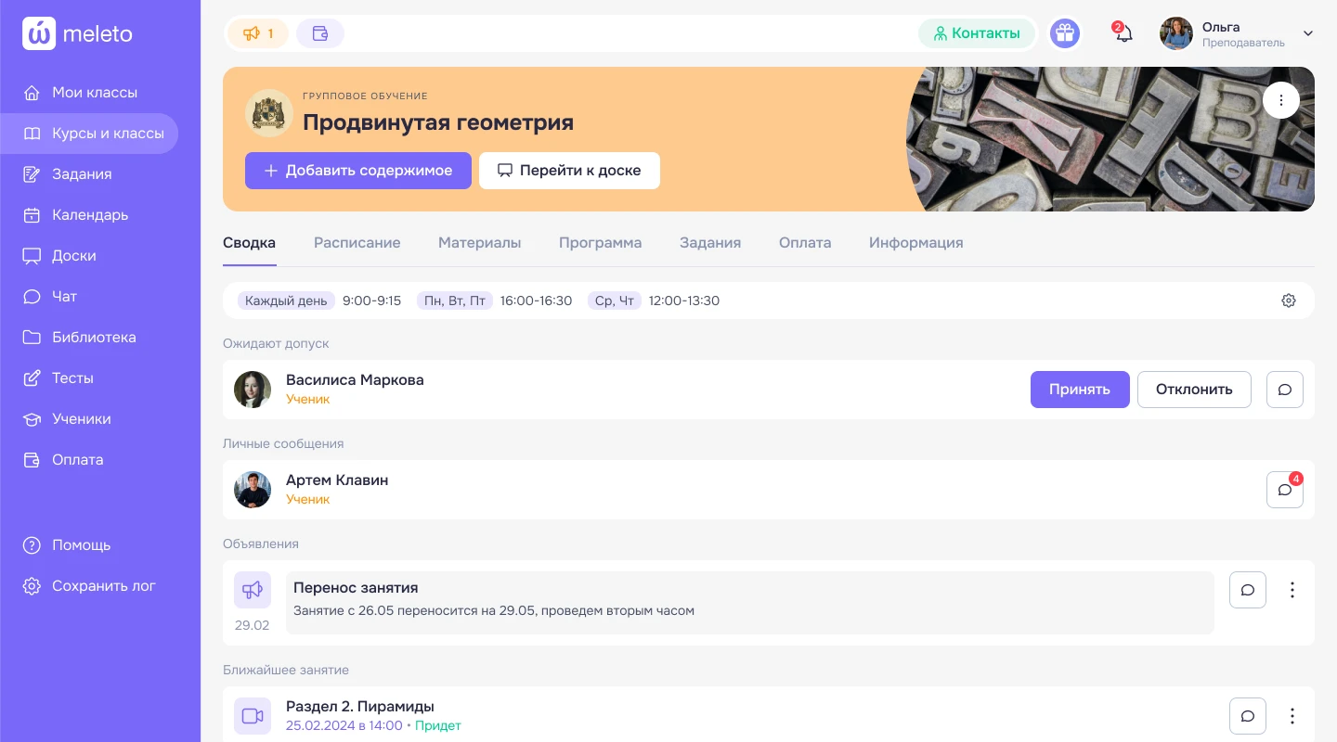Open Доски in the sidebar
The width and height of the screenshot is (1337, 742).
click(x=89, y=256)
